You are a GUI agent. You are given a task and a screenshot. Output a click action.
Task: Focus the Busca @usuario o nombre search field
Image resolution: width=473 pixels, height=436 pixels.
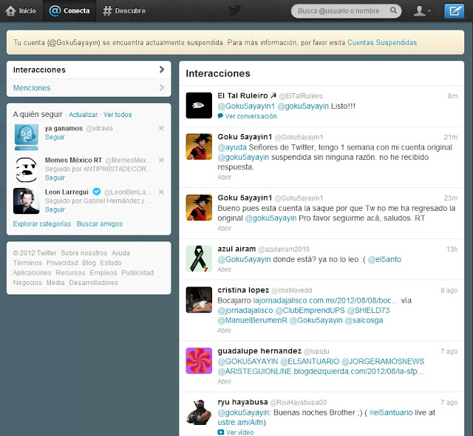click(346, 11)
